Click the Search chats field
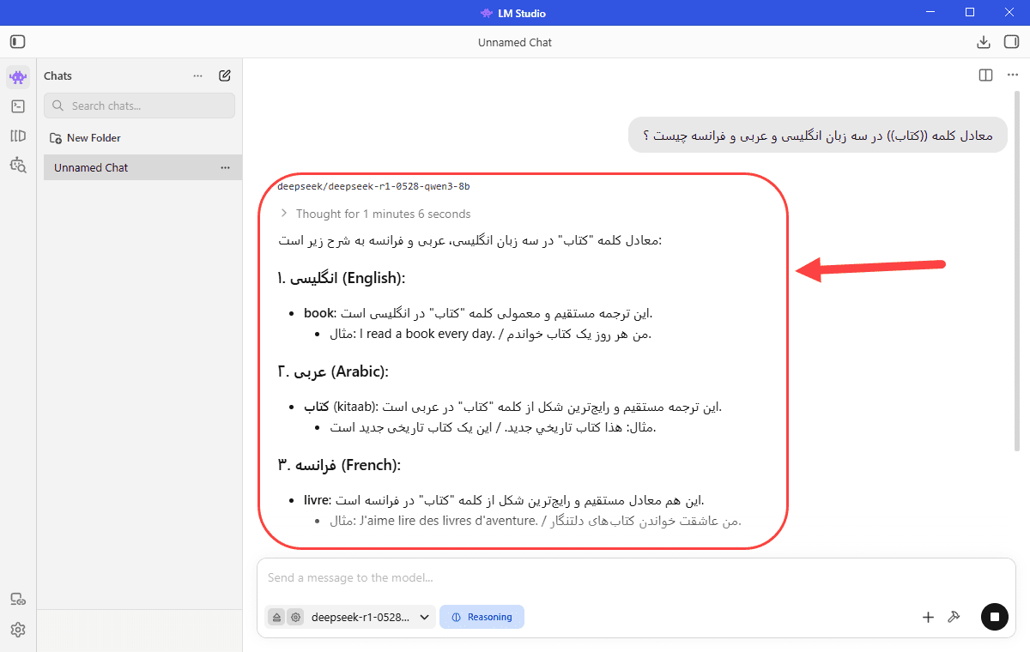This screenshot has width=1030, height=652. click(139, 106)
